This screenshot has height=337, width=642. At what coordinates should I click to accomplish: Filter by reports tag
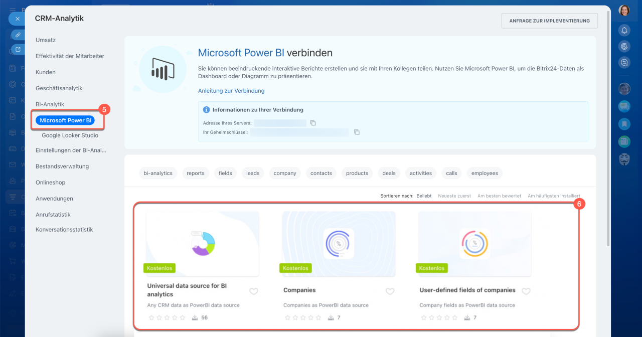pyautogui.click(x=196, y=173)
